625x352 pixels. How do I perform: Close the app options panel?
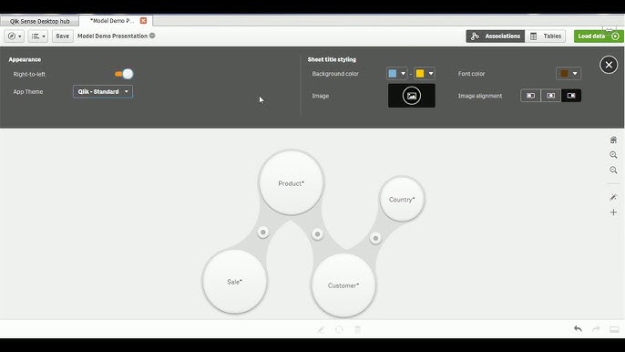609,65
